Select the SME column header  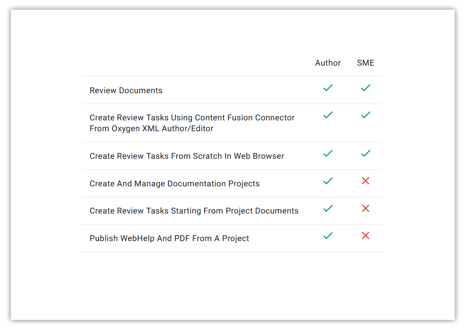click(366, 63)
